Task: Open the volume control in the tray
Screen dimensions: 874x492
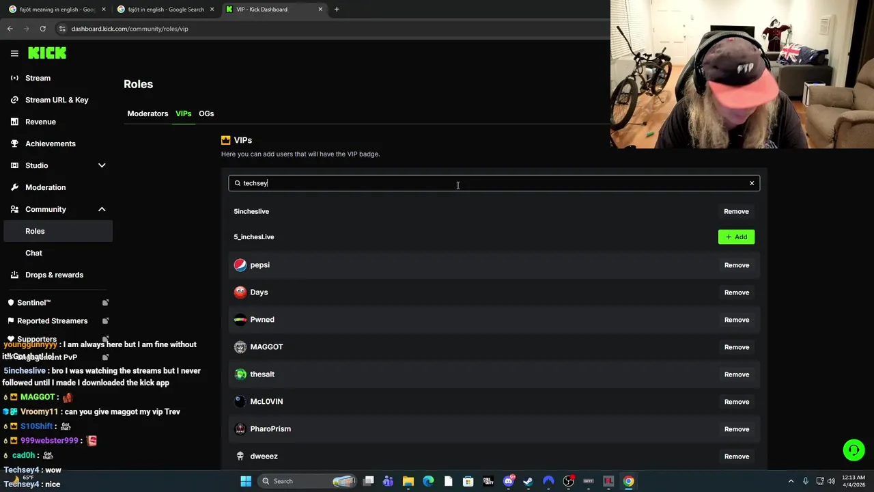Action: coord(831,481)
